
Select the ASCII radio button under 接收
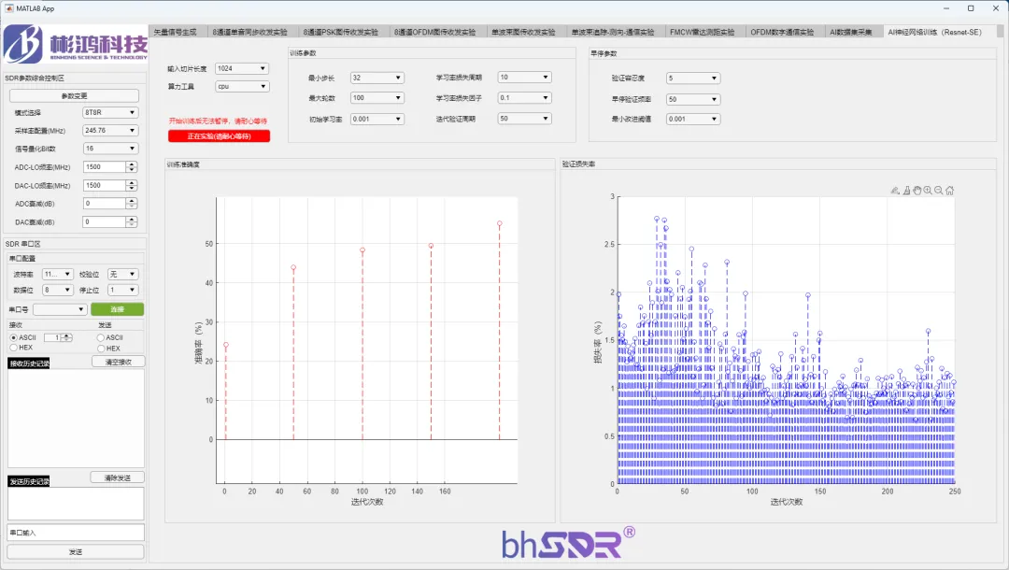pos(13,337)
